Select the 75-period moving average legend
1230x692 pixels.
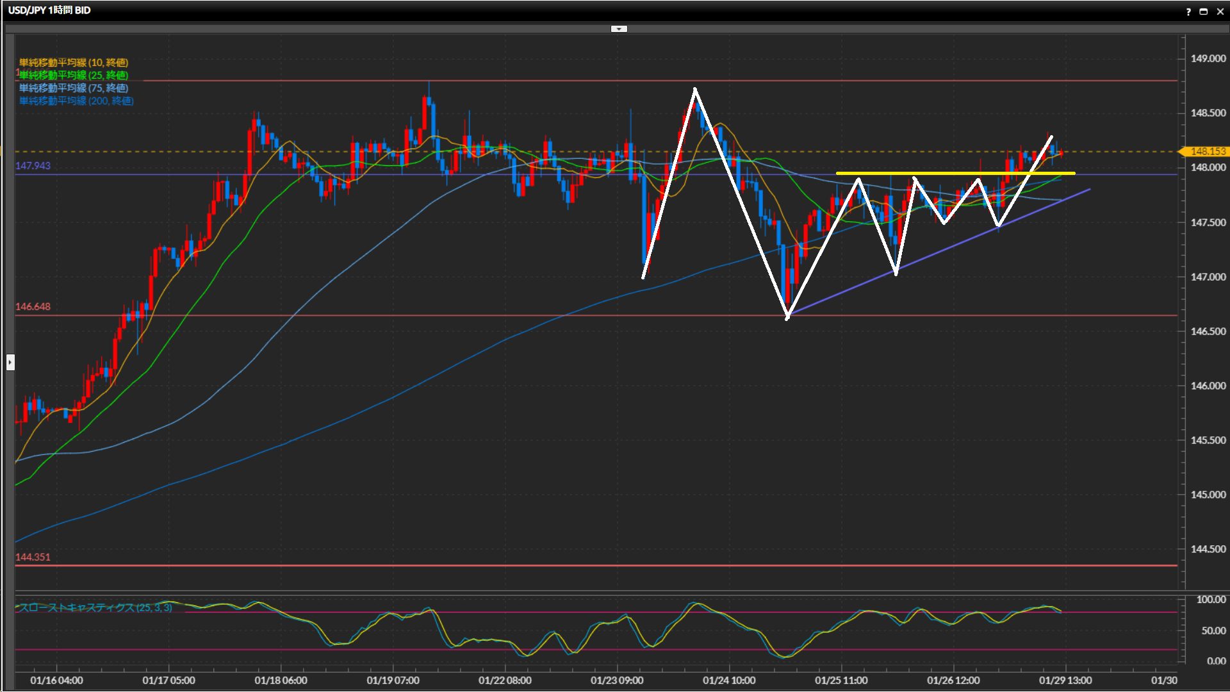point(74,88)
